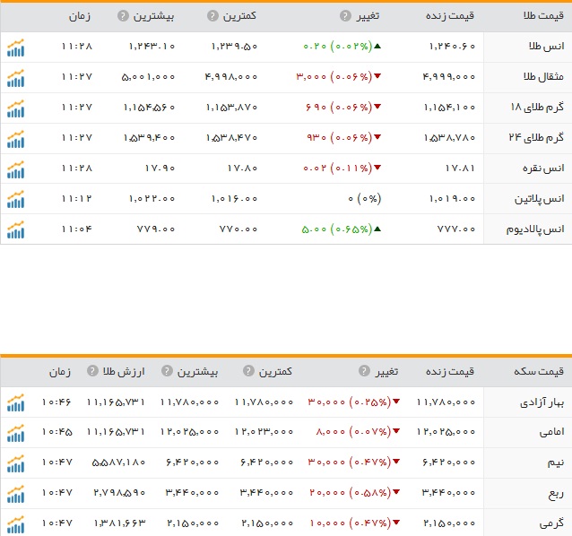Select بهار آزادی live price ۱۱,۷۸۰,۰۰۰
The image size is (572, 536).
pos(446,402)
